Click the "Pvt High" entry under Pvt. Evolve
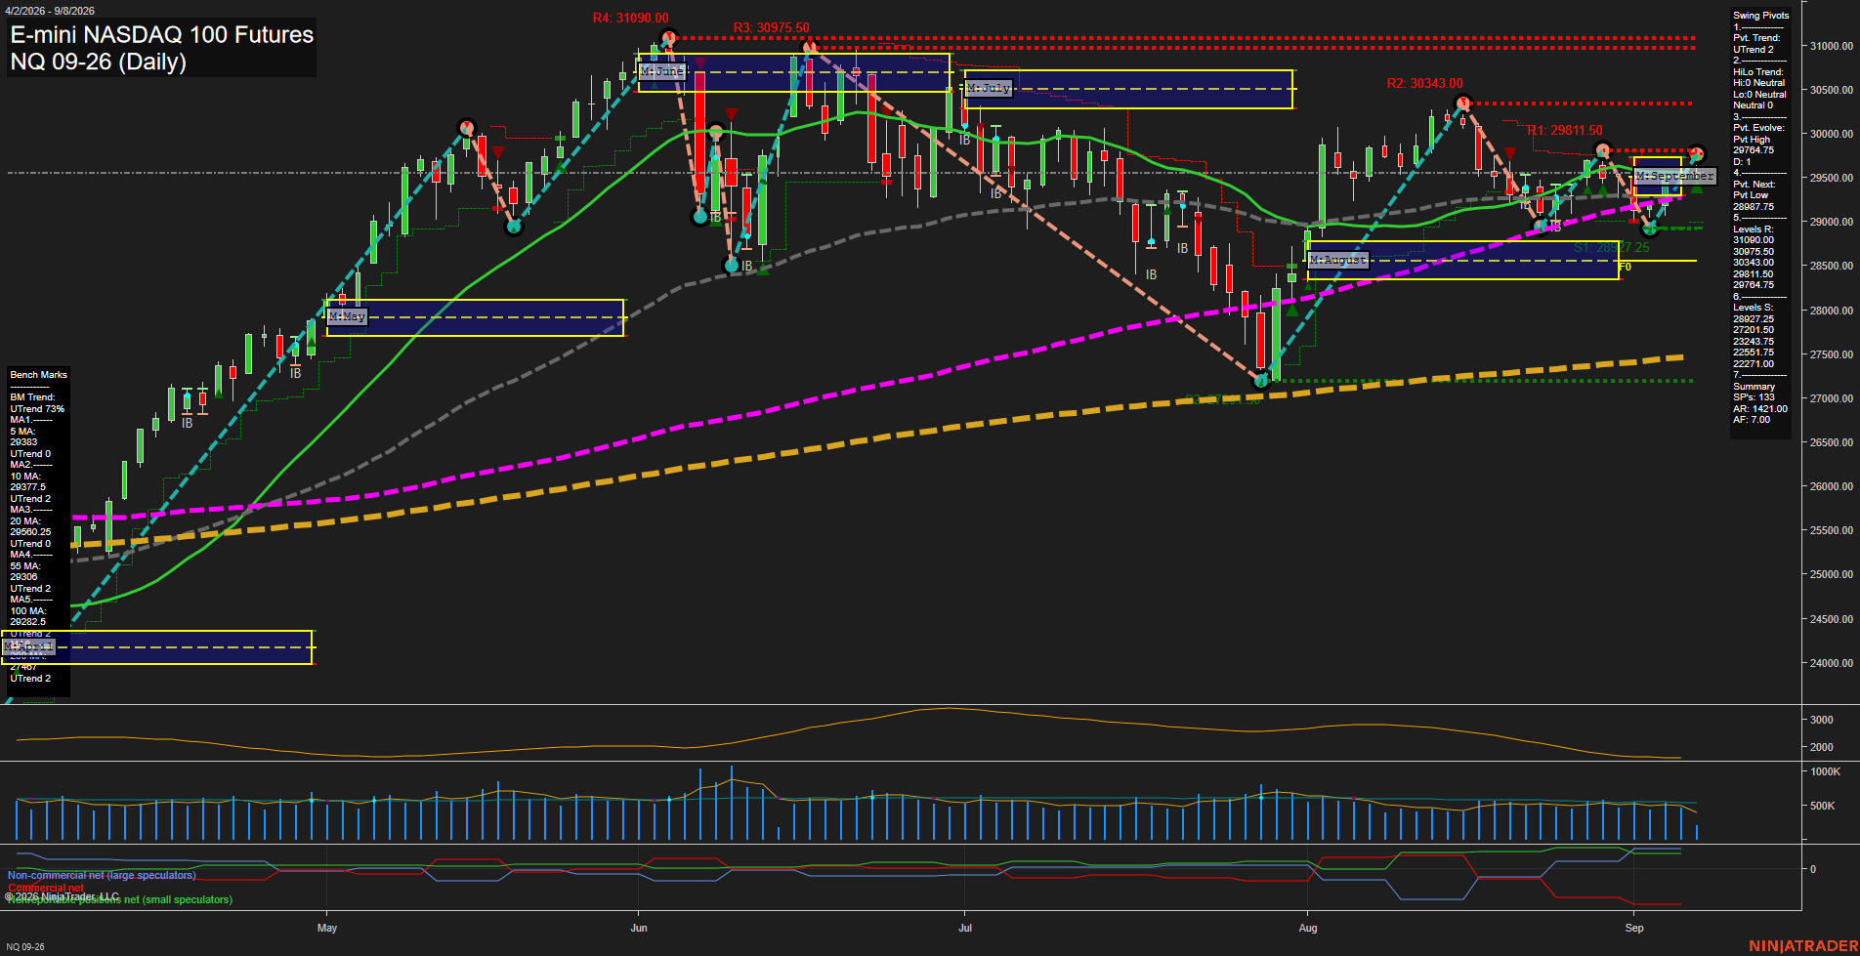This screenshot has width=1860, height=956. [1751, 140]
